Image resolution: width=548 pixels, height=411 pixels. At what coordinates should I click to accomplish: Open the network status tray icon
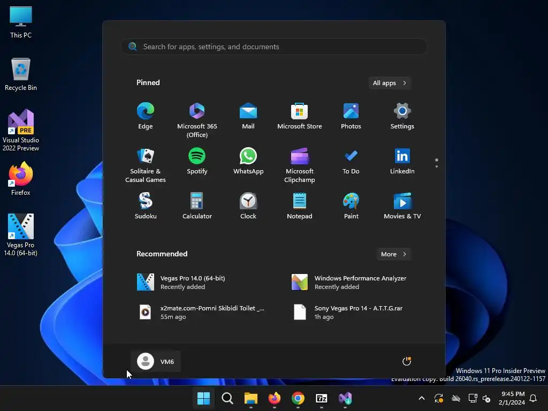pos(473,398)
